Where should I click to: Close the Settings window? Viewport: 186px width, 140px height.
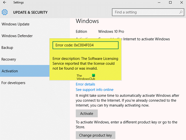coord(181,2)
